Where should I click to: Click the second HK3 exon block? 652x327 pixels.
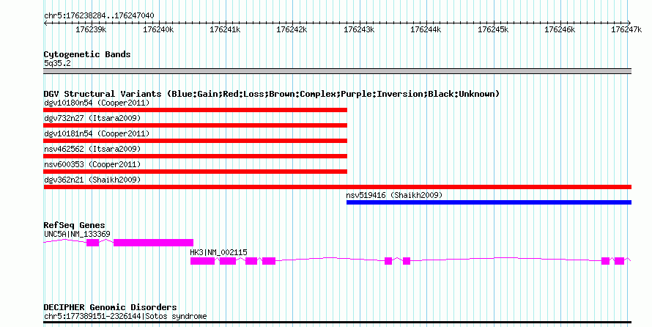click(228, 261)
